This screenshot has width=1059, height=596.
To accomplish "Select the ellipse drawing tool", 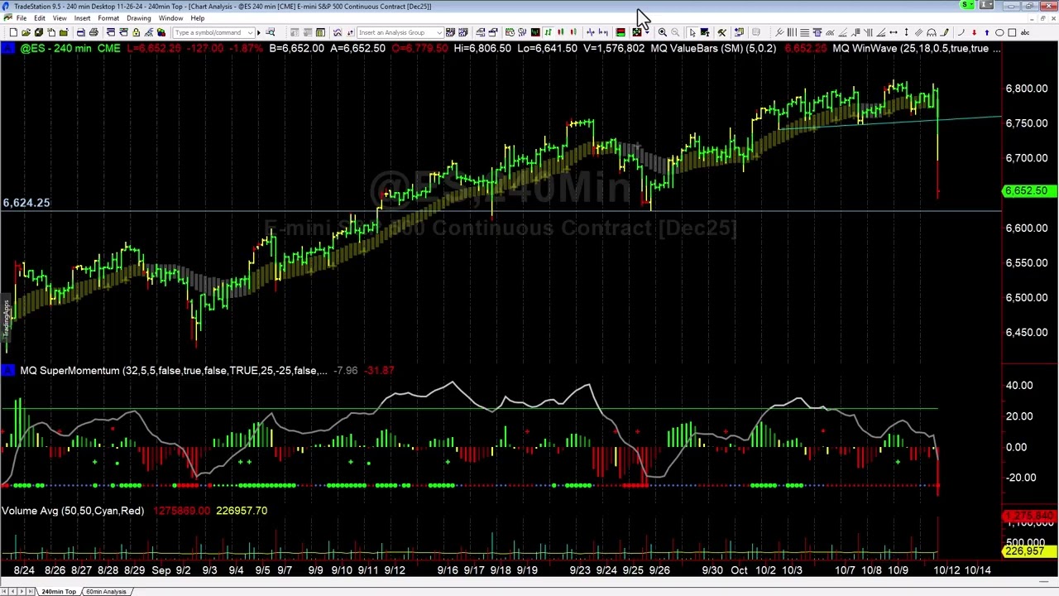I will [999, 32].
